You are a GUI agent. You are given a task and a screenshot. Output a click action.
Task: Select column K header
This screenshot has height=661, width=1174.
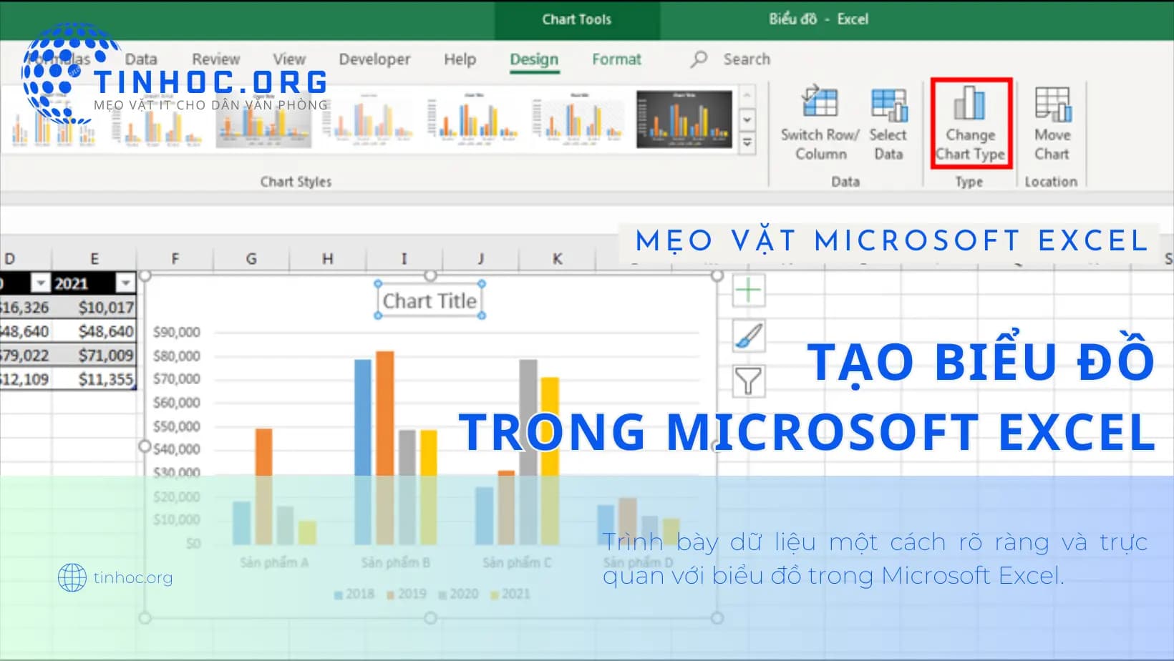[x=557, y=259]
